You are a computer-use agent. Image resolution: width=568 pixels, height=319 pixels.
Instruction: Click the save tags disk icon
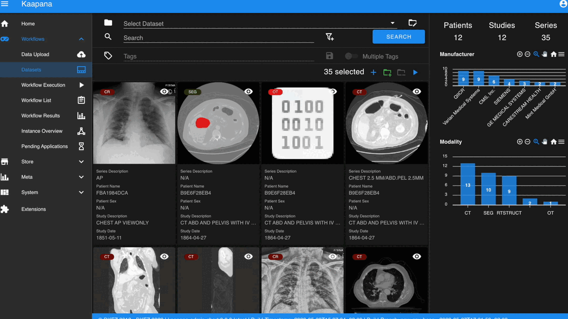(x=329, y=56)
